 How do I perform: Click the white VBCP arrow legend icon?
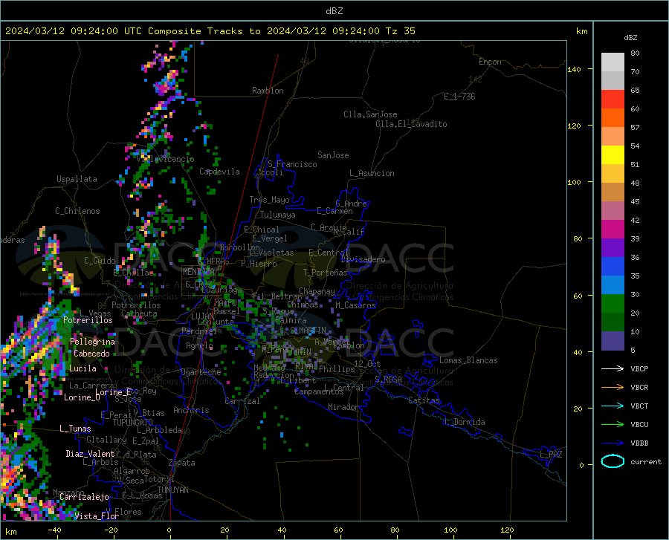[x=613, y=368]
